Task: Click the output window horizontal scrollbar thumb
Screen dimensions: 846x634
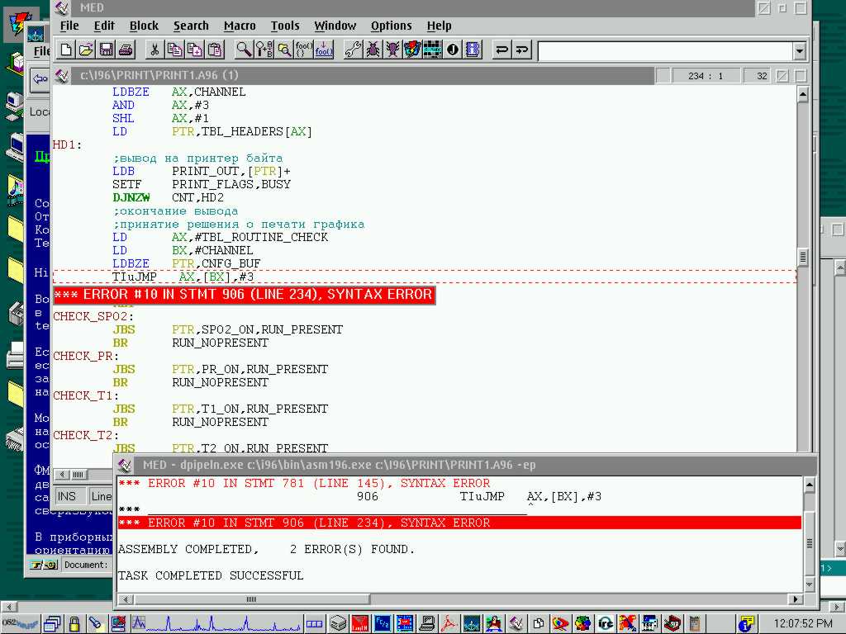Action: click(252, 599)
